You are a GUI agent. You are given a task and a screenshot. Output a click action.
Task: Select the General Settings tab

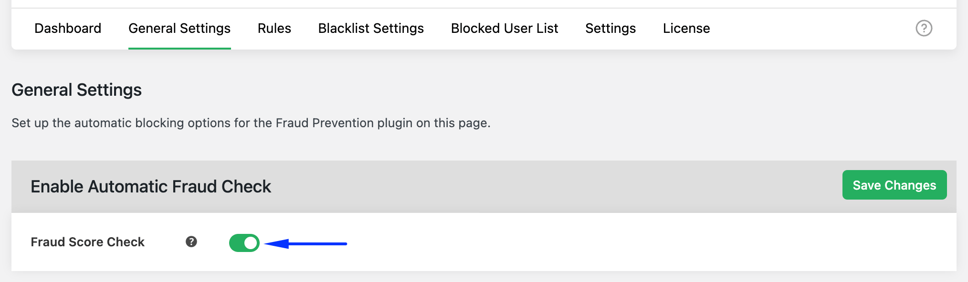click(179, 29)
